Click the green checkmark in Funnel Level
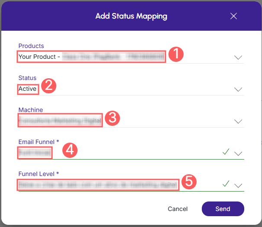Viewport: 262px width, 227px height. coord(226,184)
